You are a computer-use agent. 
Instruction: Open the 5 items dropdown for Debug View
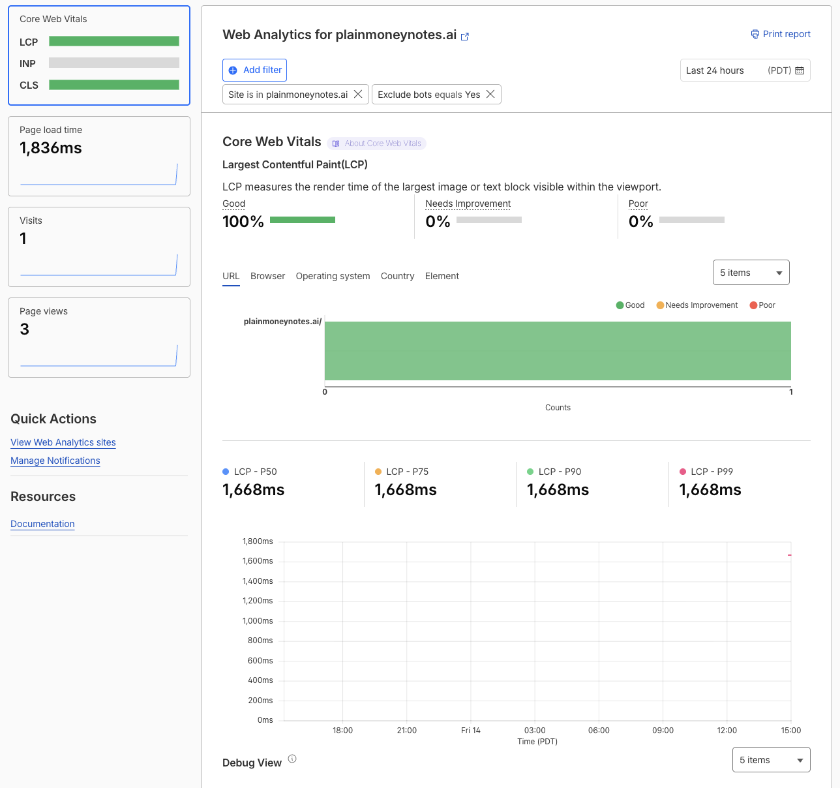772,760
